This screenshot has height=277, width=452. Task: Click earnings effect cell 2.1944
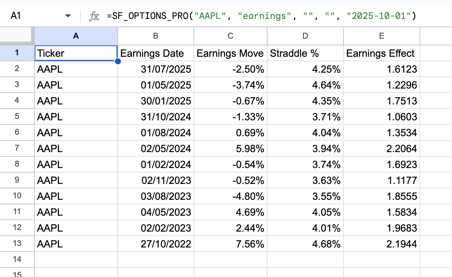[x=382, y=244]
